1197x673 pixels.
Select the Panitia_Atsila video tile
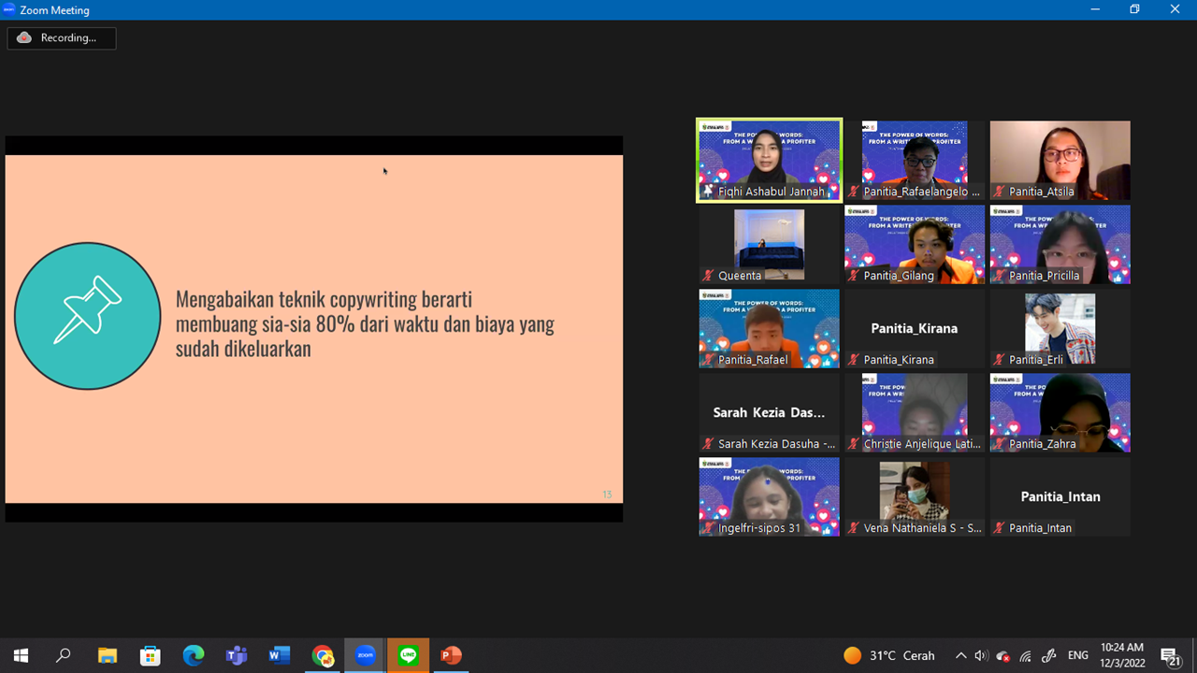click(x=1060, y=160)
